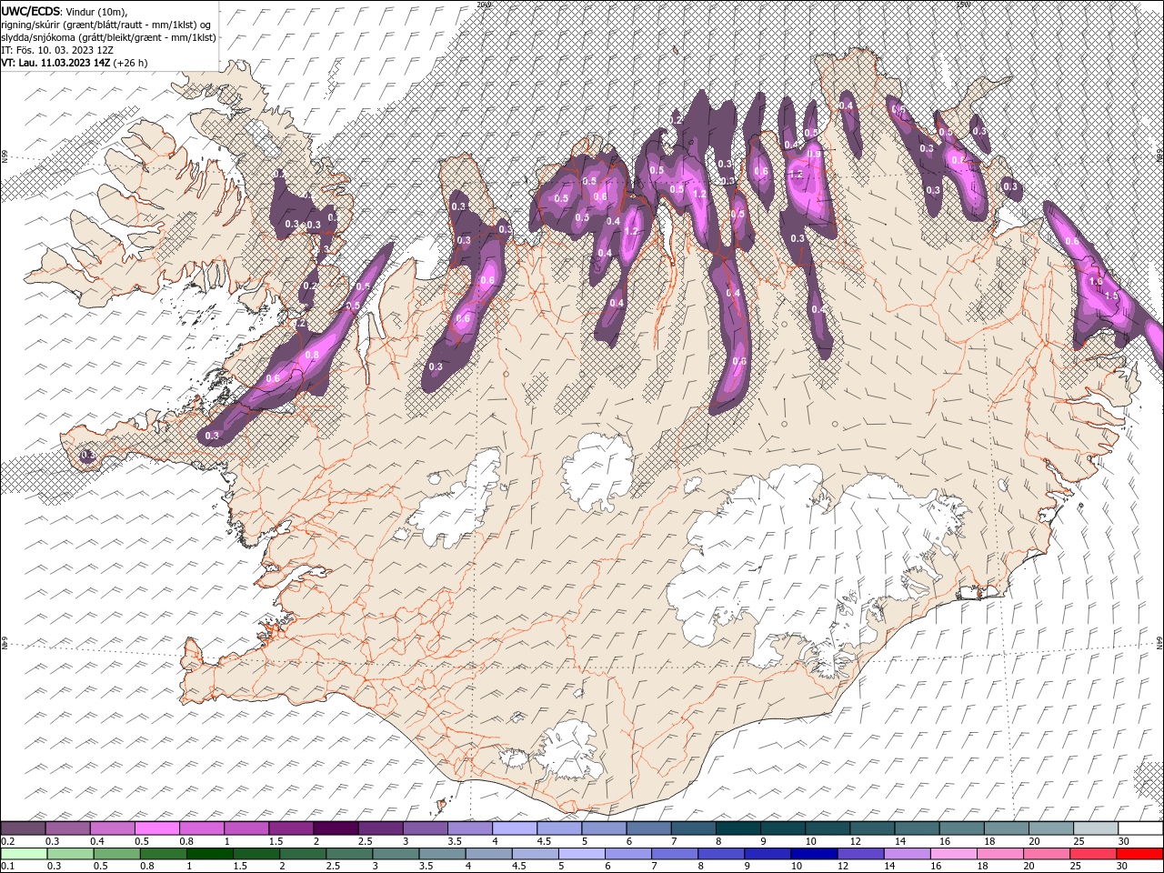The image size is (1164, 873).
Task: Click the 0.3 label on the small purple spot off the west coast
Action: (x=87, y=455)
